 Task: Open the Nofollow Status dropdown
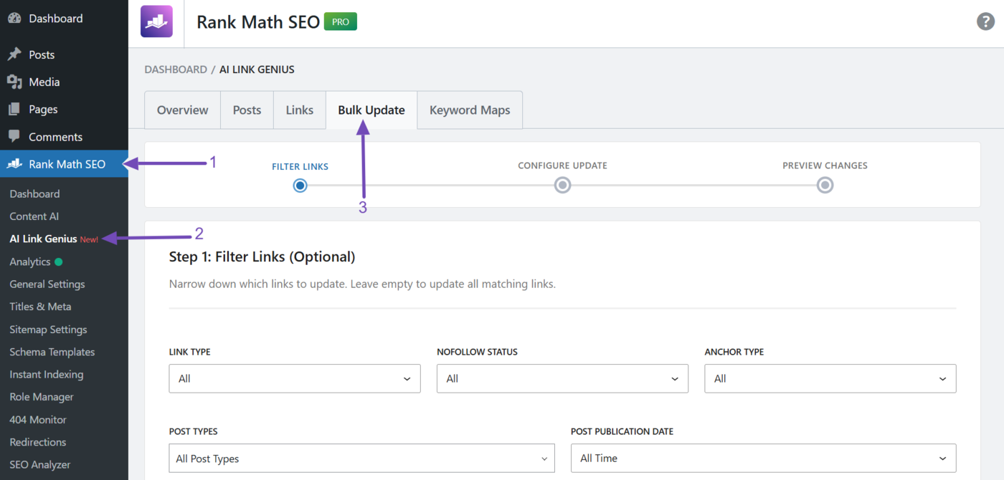click(x=562, y=378)
